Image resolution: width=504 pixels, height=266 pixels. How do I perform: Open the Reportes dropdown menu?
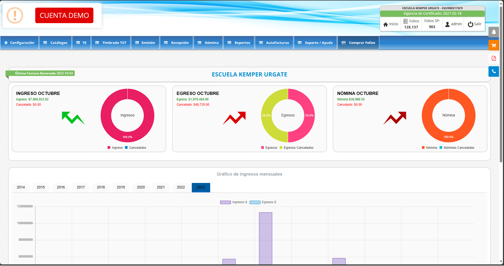click(x=239, y=43)
